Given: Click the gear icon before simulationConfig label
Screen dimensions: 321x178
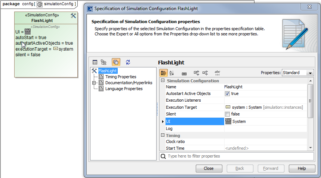Looking at the screenshot, I should [40, 4].
